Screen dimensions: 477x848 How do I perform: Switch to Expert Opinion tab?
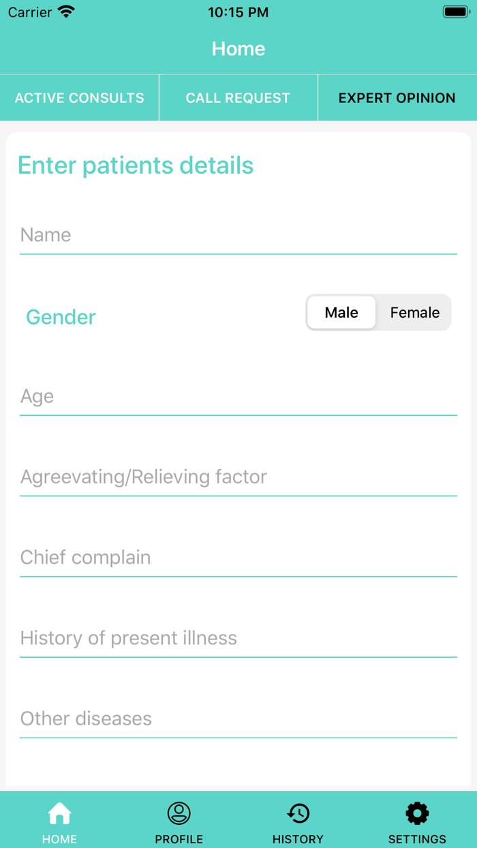[397, 98]
